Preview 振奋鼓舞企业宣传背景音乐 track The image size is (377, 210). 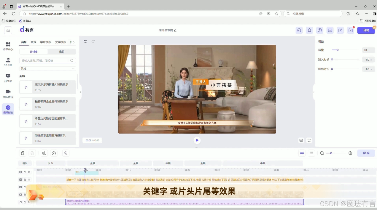pos(26,104)
